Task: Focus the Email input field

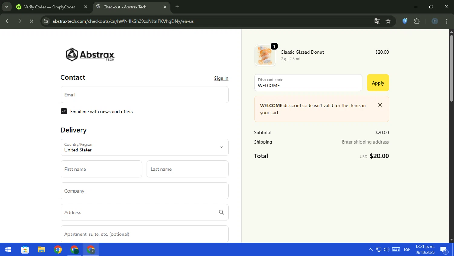Action: (144, 95)
